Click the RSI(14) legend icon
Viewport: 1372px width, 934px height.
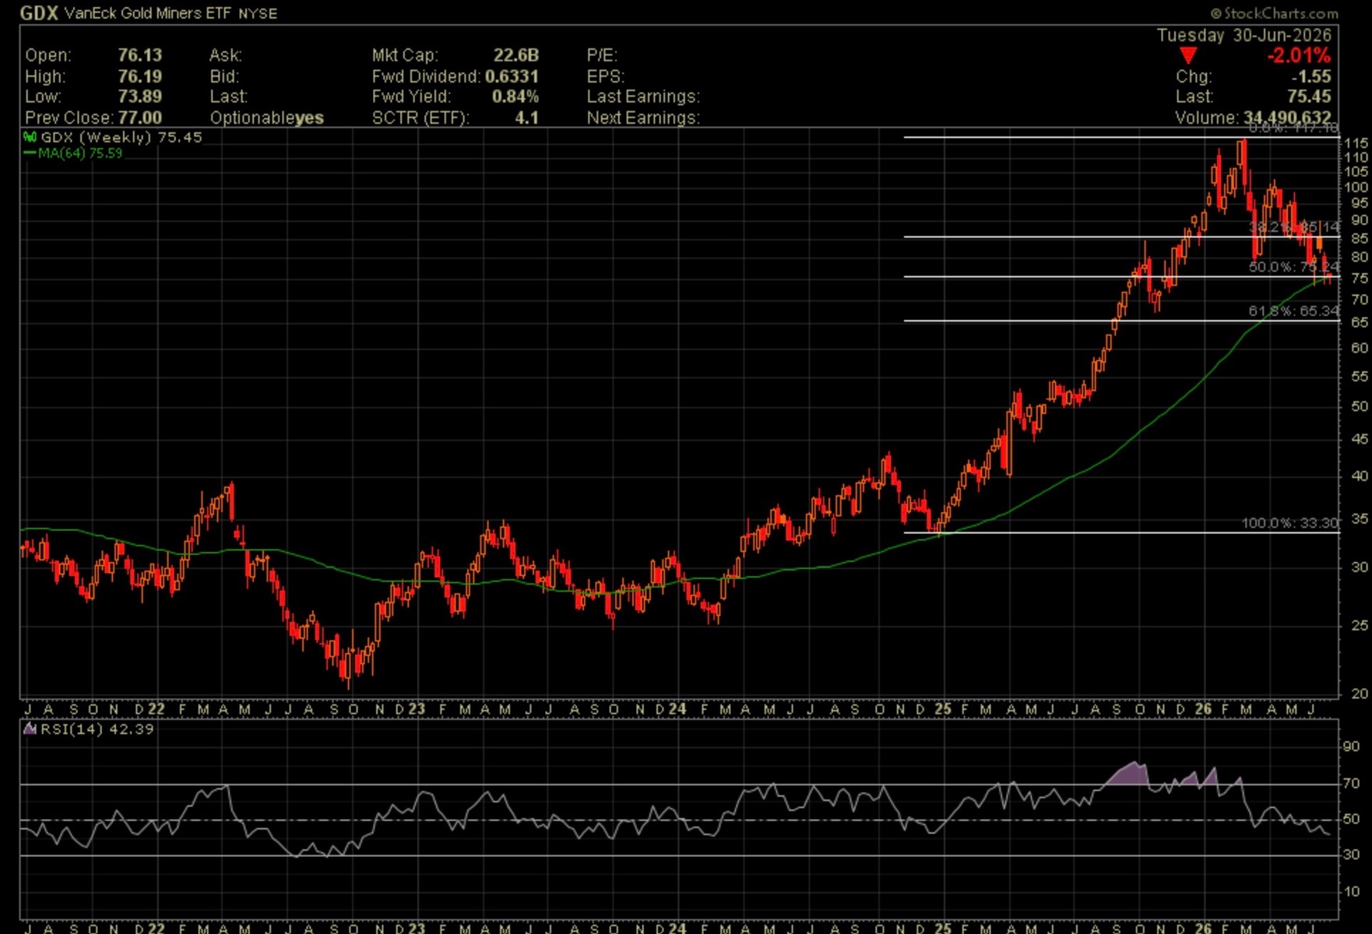coord(30,729)
